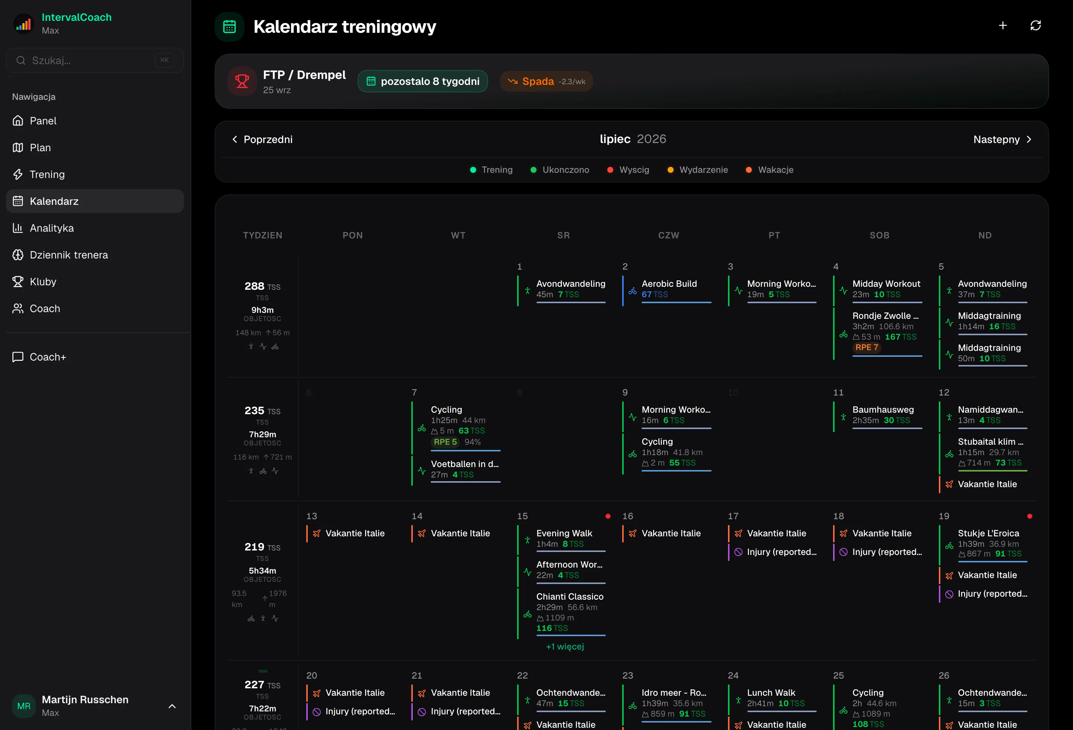Click the Wydarzenie legend item
The height and width of the screenshot is (730, 1073).
698,170
